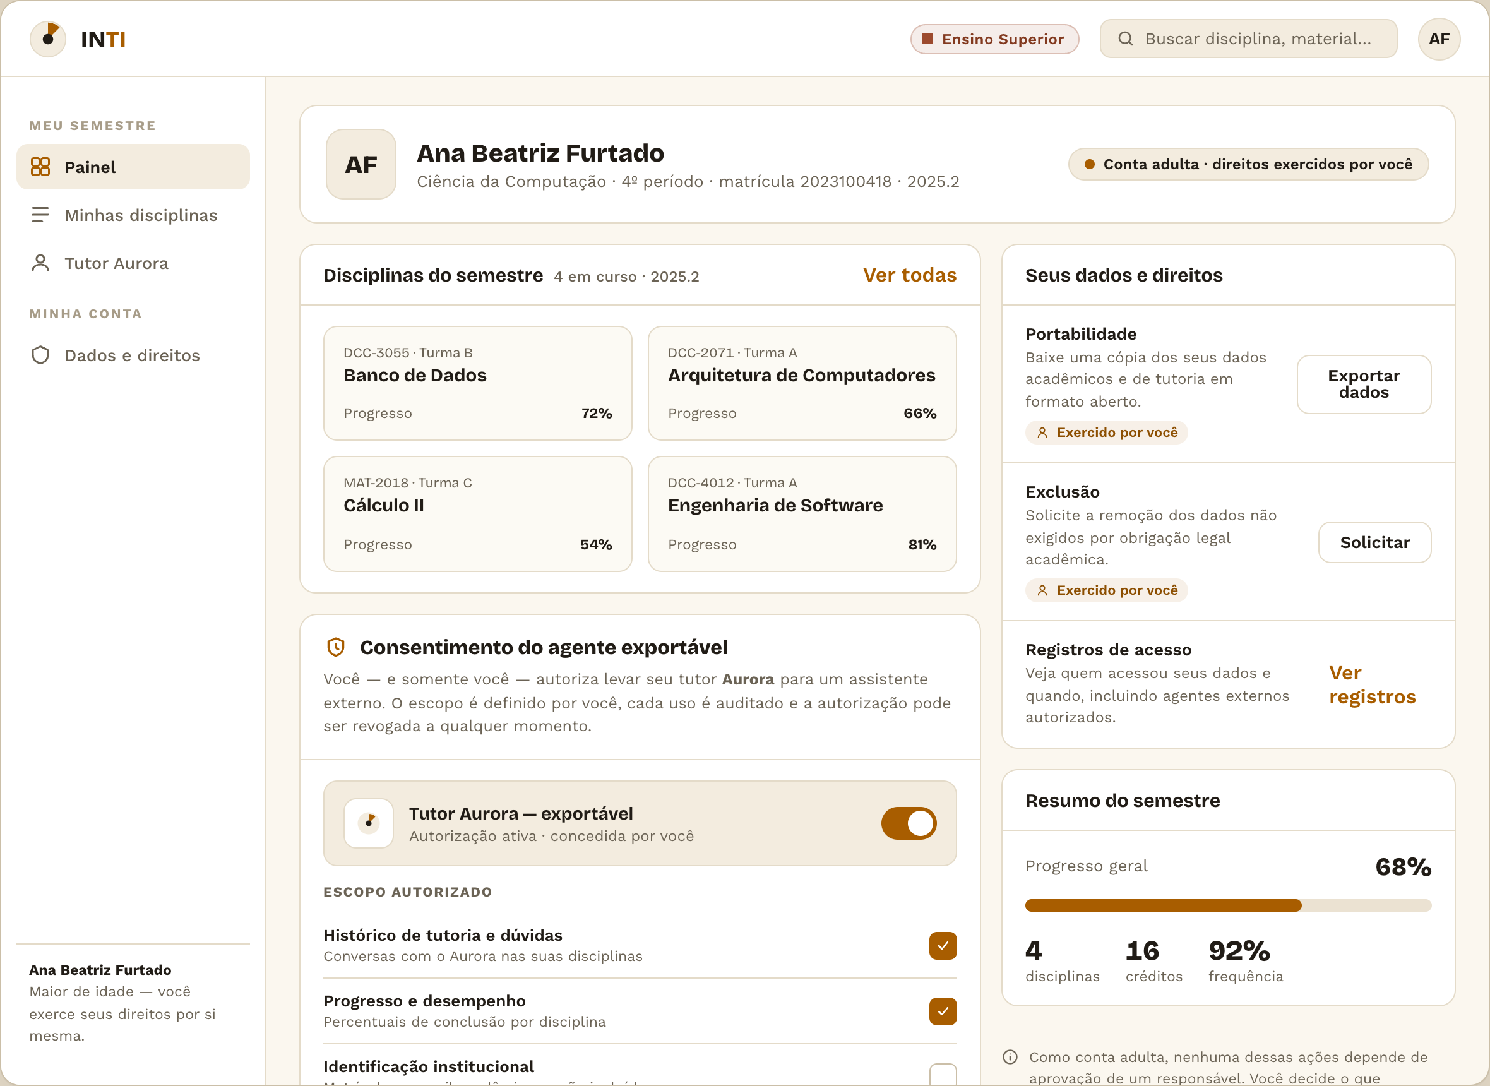Open Ensino Superior level selector
This screenshot has width=1490, height=1086.
(994, 39)
